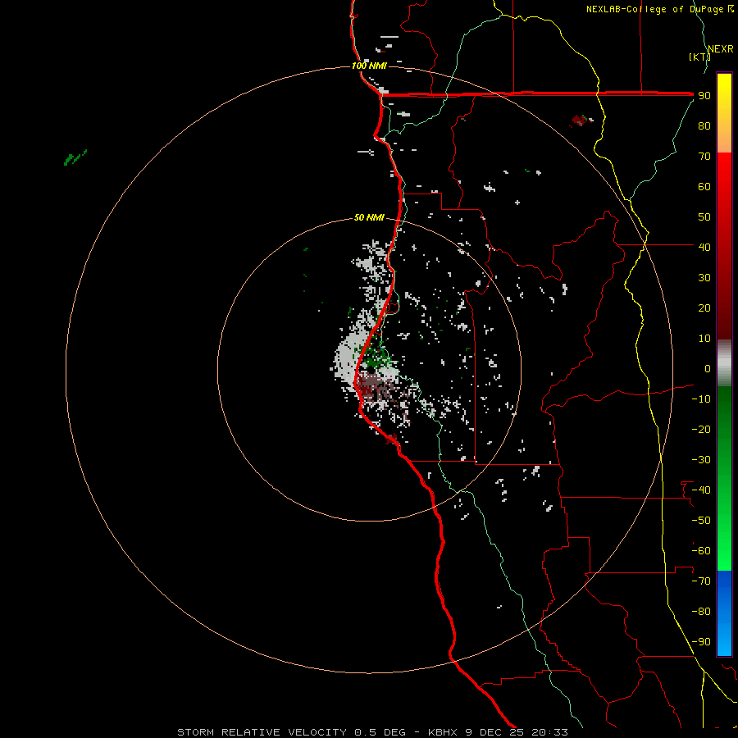Select the -90 value on the velocity scale

(701, 642)
